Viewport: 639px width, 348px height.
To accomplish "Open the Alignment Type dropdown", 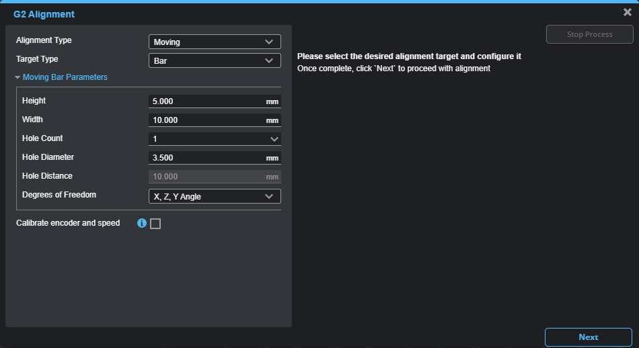I will point(215,42).
